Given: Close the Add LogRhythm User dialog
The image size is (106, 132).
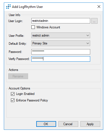Looking at the screenshot, I should (99, 7).
